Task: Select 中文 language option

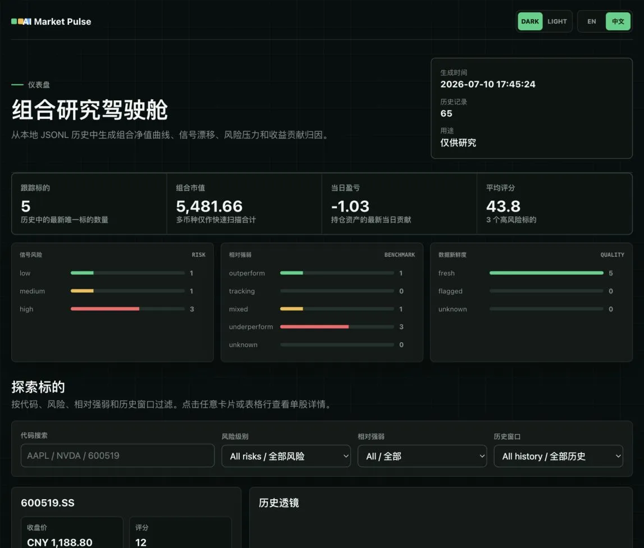Action: [x=618, y=21]
